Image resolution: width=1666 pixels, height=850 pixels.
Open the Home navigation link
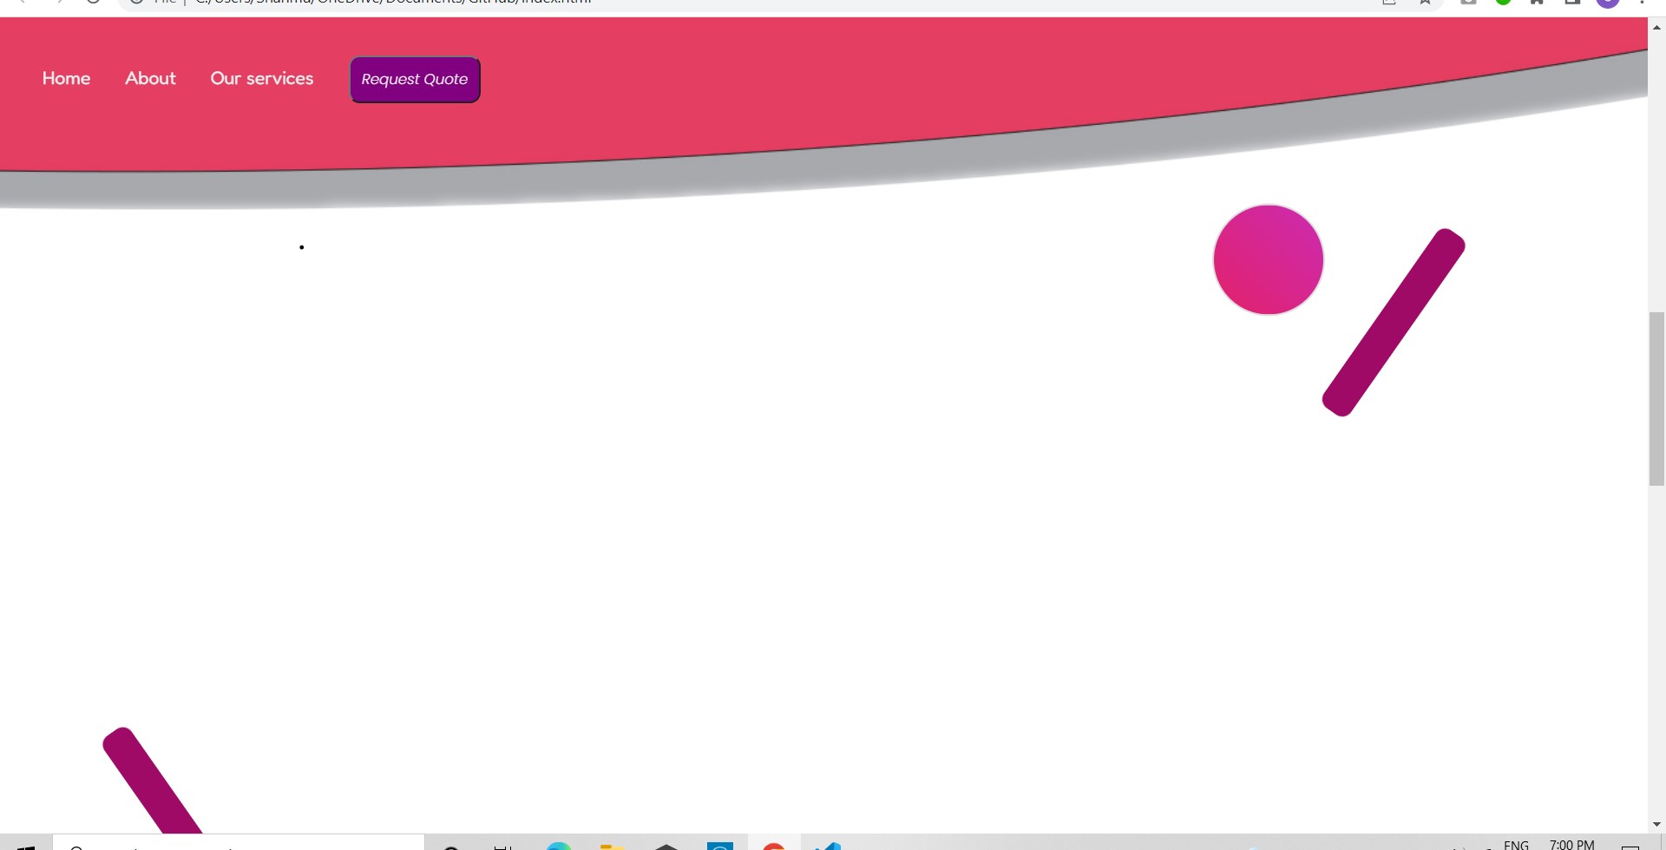click(x=66, y=78)
